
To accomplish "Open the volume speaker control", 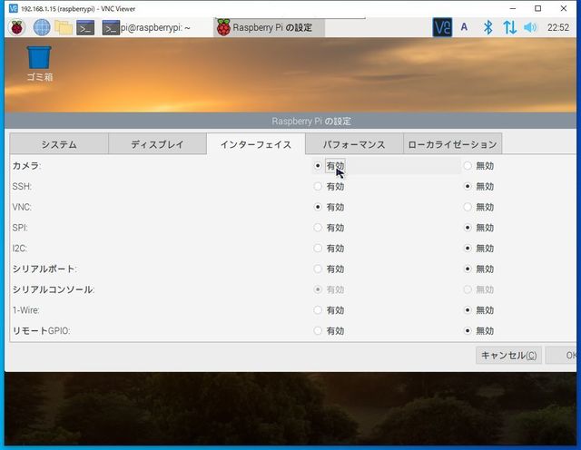I will click(530, 27).
